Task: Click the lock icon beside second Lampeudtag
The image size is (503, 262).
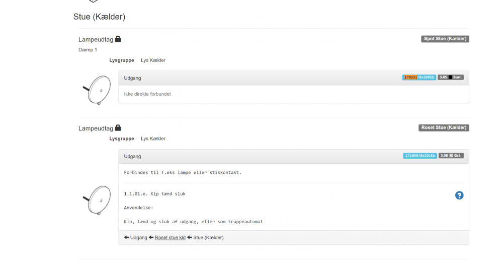Action: pos(118,128)
